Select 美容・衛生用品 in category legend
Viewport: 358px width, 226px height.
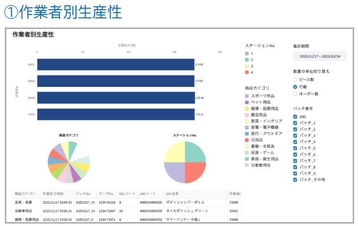262,159
